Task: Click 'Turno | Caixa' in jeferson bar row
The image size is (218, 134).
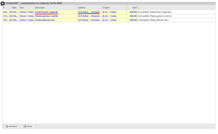Action: [x=27, y=20]
